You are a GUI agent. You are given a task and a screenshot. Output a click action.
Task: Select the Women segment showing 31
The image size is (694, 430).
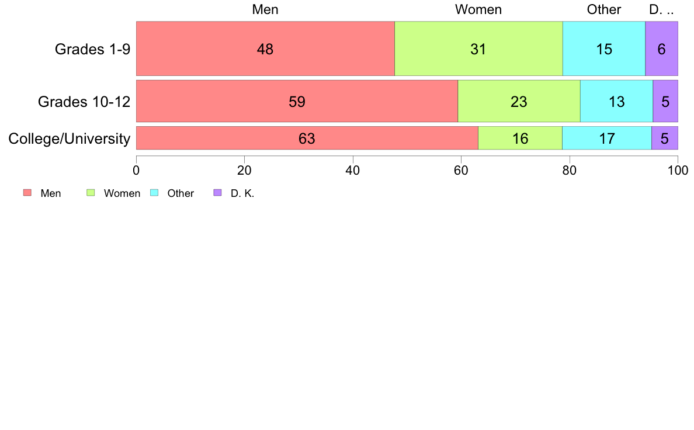click(x=478, y=48)
